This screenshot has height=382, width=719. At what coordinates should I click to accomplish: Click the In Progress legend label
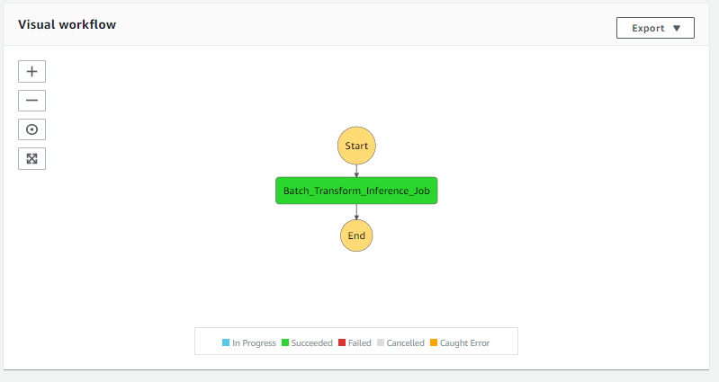(254, 342)
